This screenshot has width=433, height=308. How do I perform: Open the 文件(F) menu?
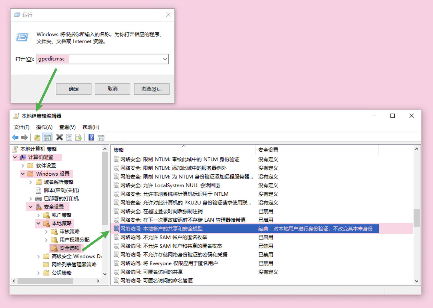(x=21, y=127)
